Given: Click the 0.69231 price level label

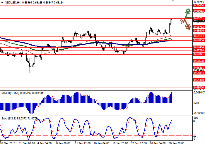Looking at the screenshot, I should coord(198,18).
